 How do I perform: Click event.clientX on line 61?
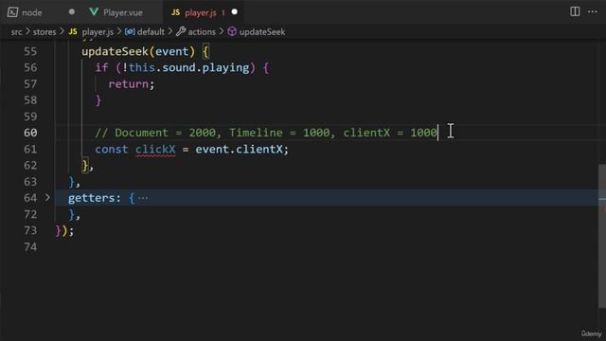coord(239,150)
